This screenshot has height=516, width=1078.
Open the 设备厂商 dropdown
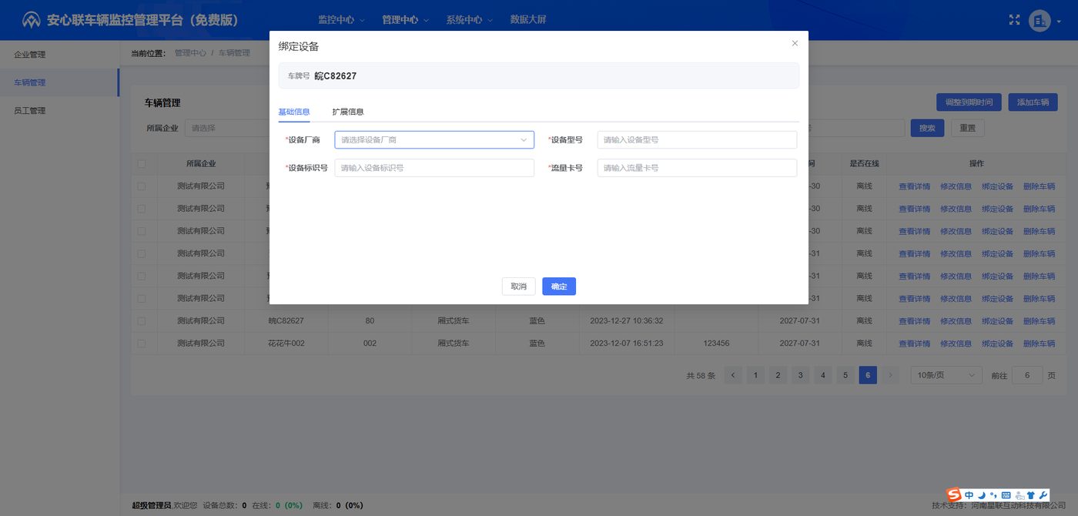coord(434,140)
